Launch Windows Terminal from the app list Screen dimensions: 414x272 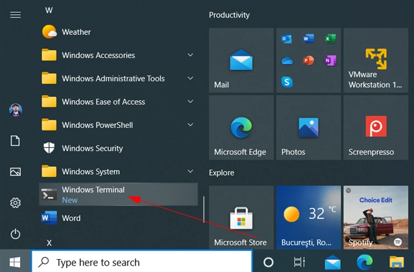tap(118, 194)
